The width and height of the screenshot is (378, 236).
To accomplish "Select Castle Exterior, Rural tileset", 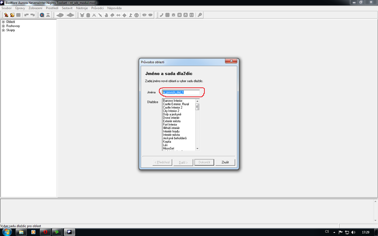I will pyautogui.click(x=176, y=104).
